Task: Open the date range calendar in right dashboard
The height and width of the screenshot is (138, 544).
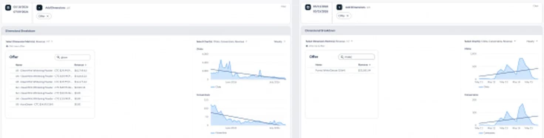Action: [308, 7]
